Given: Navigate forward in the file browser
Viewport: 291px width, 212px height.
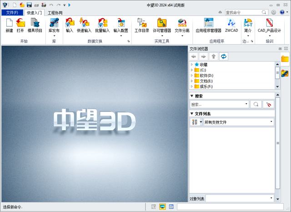Looking at the screenshot, I should [204, 56].
